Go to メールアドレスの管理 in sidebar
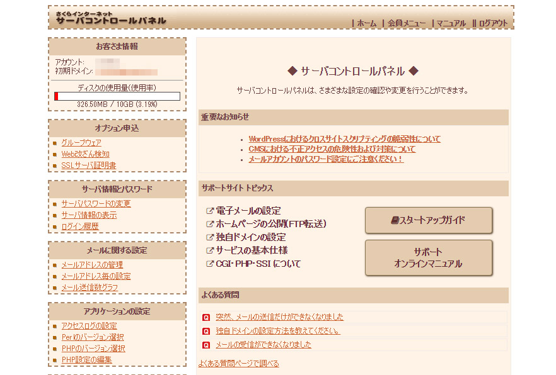The width and height of the screenshot is (556, 375). pos(92,265)
